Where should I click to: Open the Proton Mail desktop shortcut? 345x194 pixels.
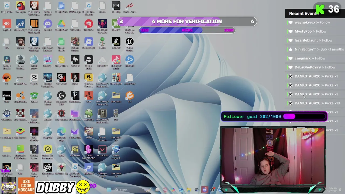click(x=75, y=133)
